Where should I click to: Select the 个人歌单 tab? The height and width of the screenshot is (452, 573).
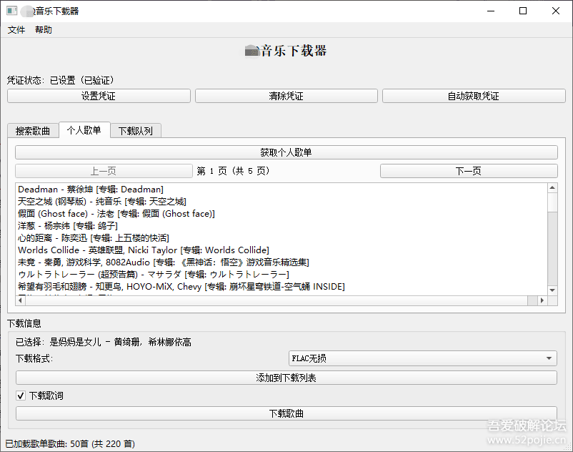86,131
